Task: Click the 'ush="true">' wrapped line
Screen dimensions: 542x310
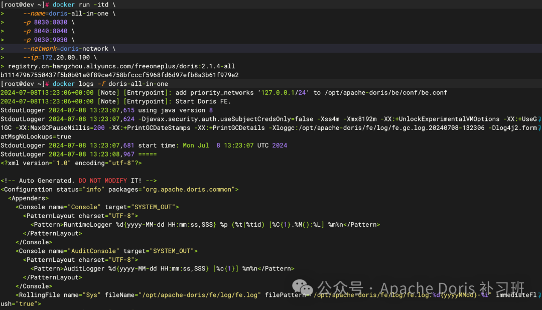Action: pos(21,304)
